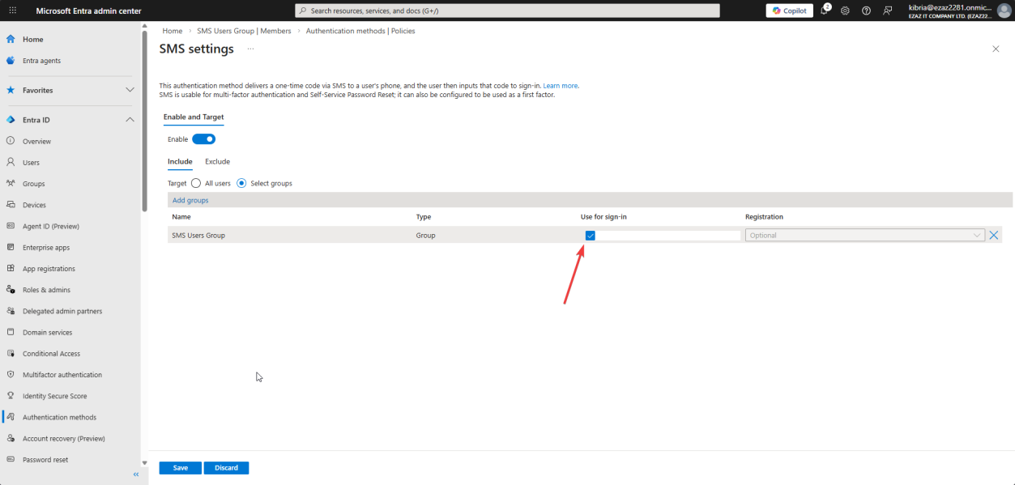Screen dimensions: 1015x485
Task: Select the Select groups radio button
Action: pyautogui.click(x=241, y=183)
